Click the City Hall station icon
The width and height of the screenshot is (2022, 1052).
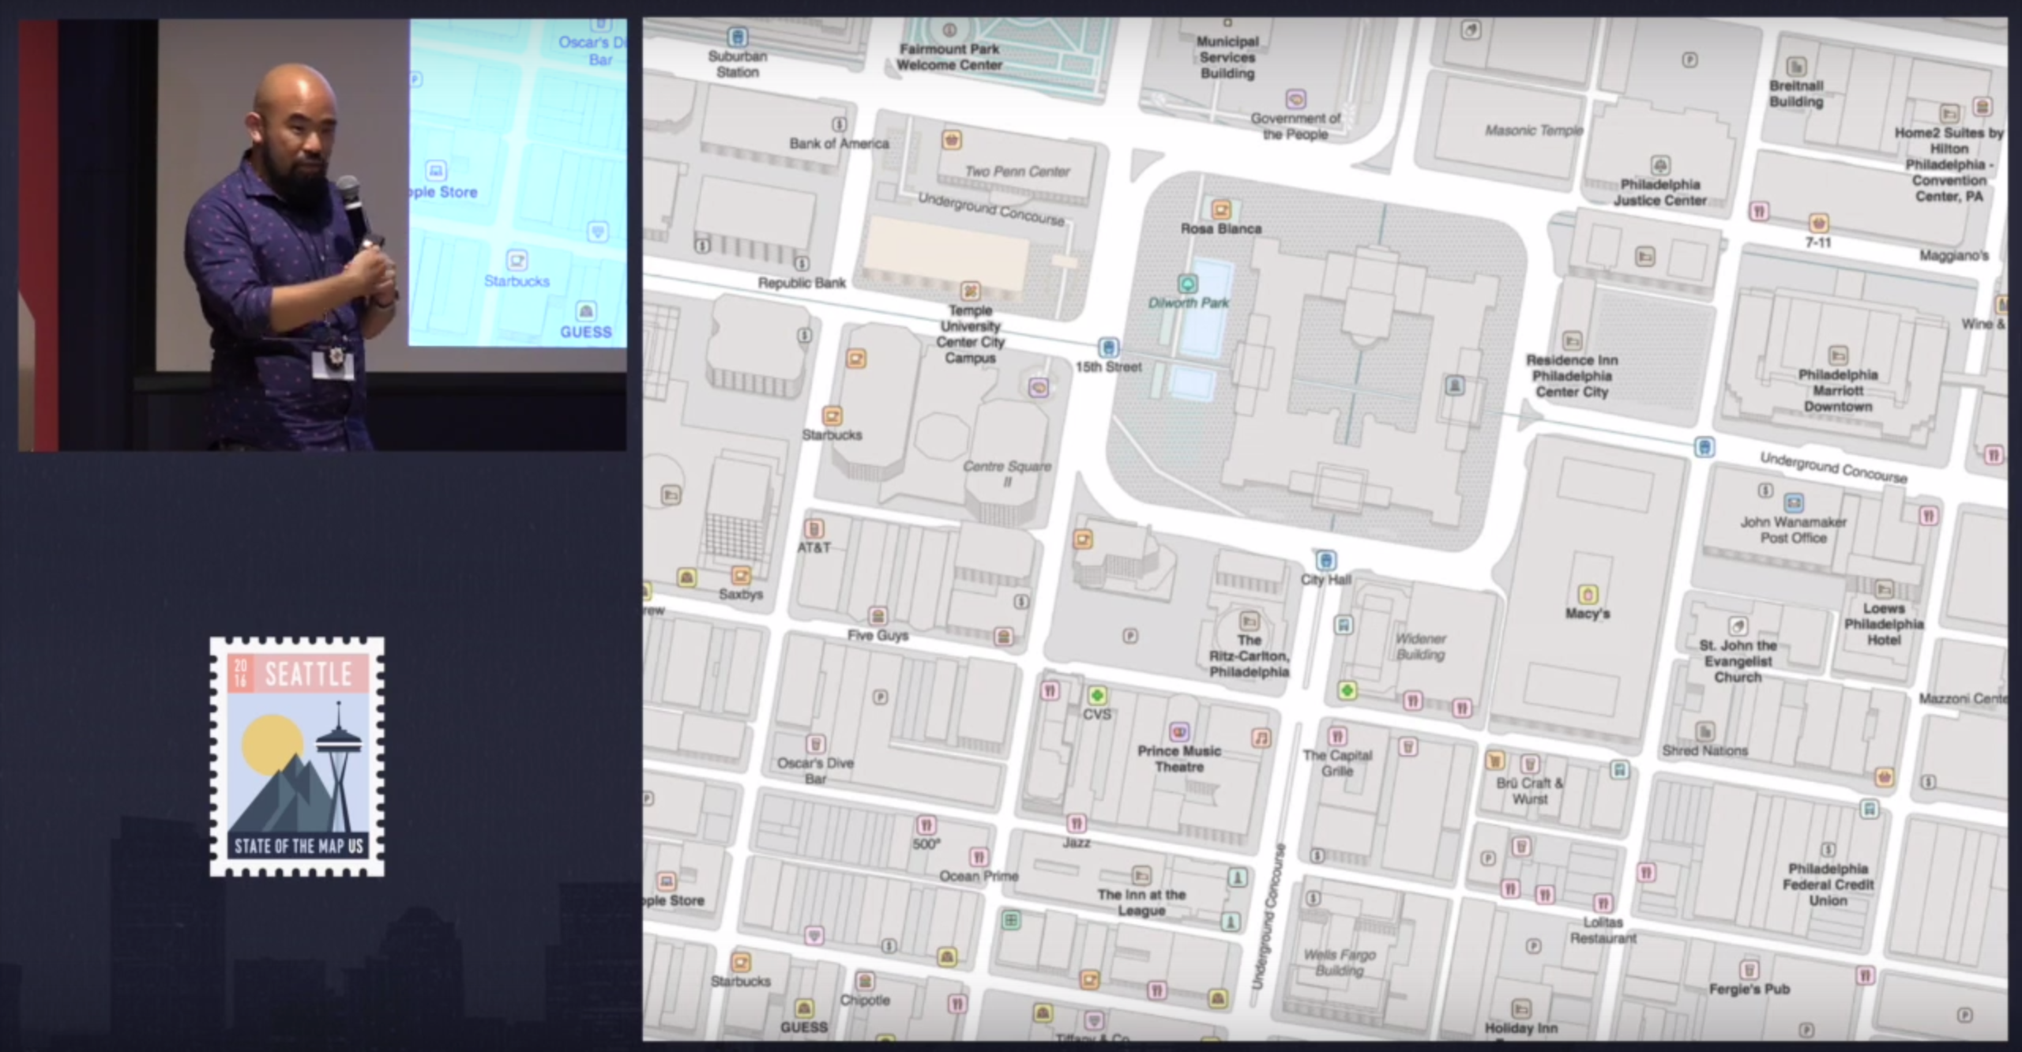click(x=1326, y=561)
